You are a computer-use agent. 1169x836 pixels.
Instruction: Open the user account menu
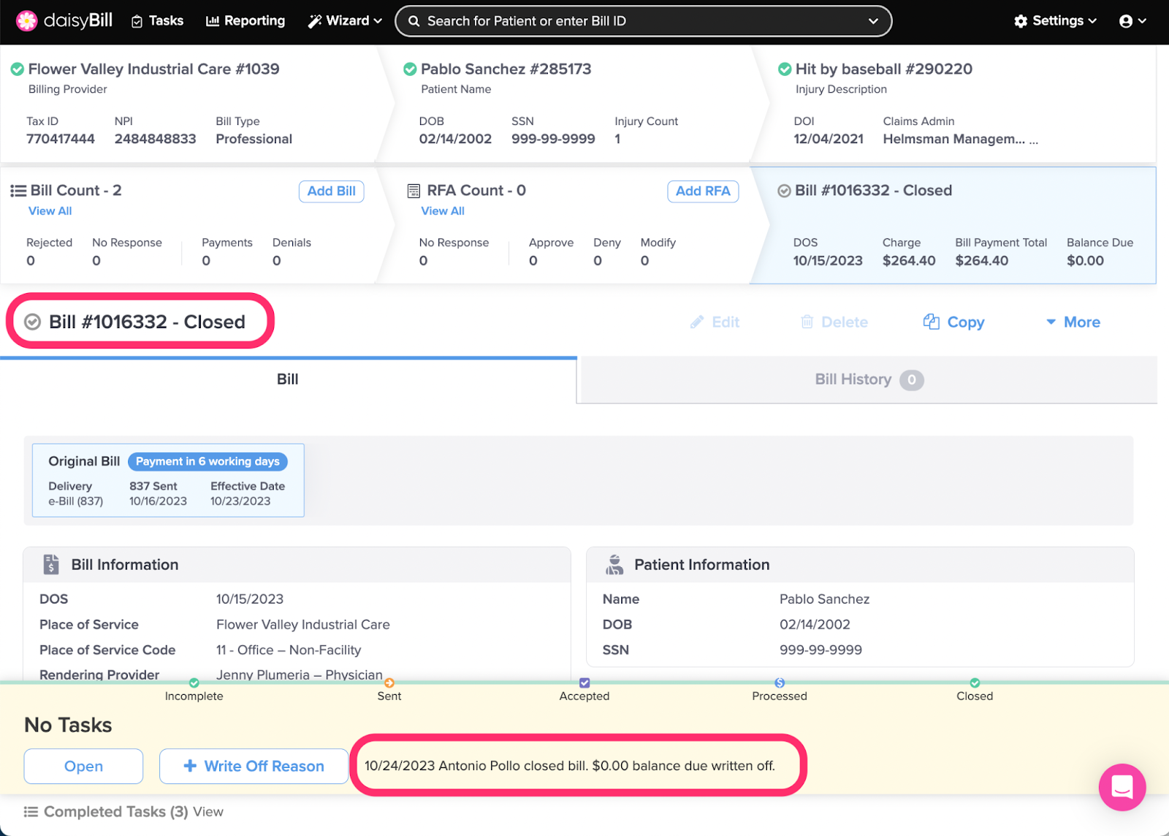(1132, 21)
